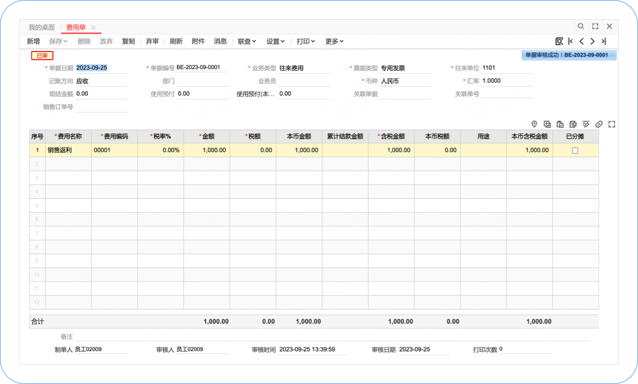Image resolution: width=638 pixels, height=384 pixels.
Task: Select the 费用单 tab
Action: 76,27
